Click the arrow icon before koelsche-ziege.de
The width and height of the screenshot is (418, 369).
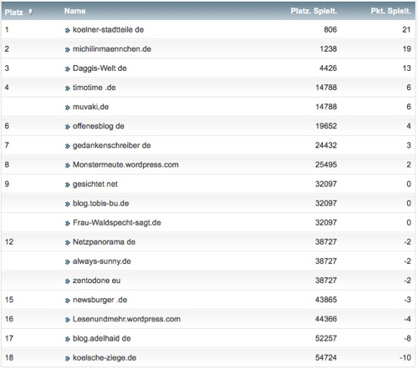click(67, 358)
